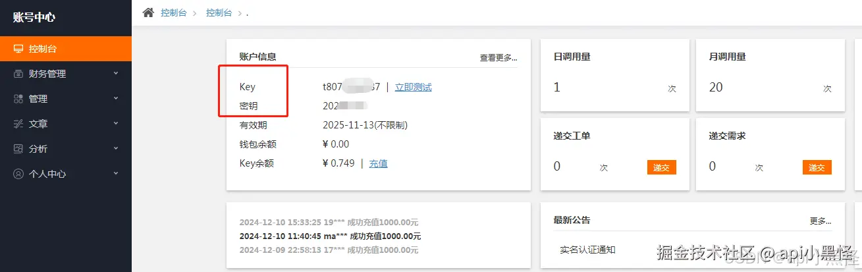The width and height of the screenshot is (862, 272).
Task: Click the 个人中心 user icon
Action: pyautogui.click(x=18, y=174)
